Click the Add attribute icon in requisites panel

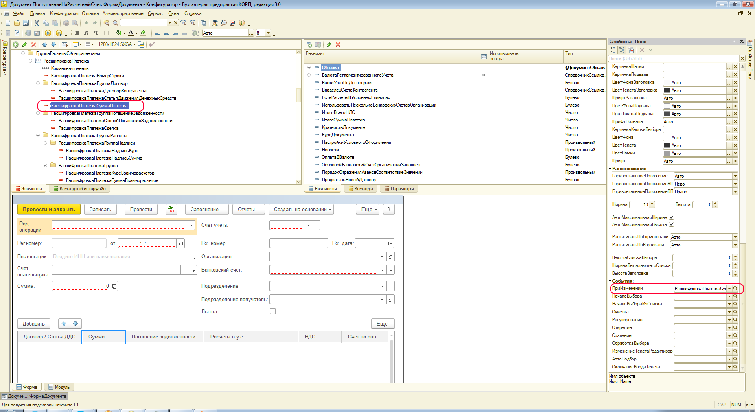pos(309,45)
